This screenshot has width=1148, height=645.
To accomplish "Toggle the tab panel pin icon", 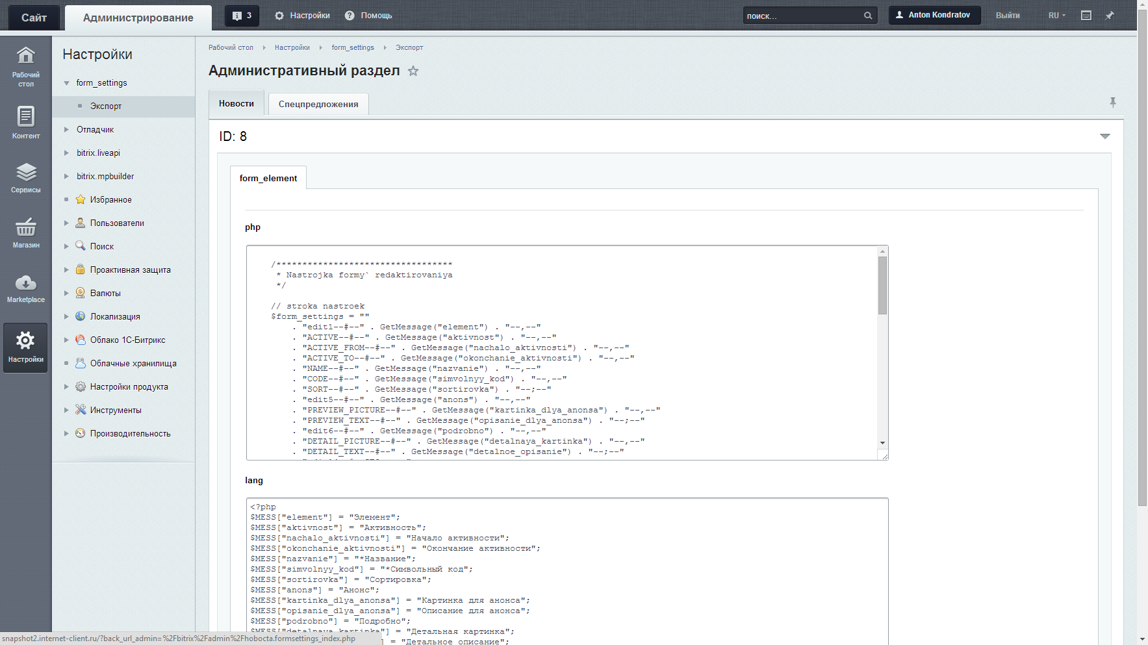I will [x=1113, y=103].
